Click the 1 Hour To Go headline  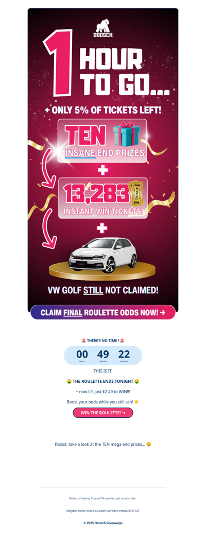pos(106,63)
